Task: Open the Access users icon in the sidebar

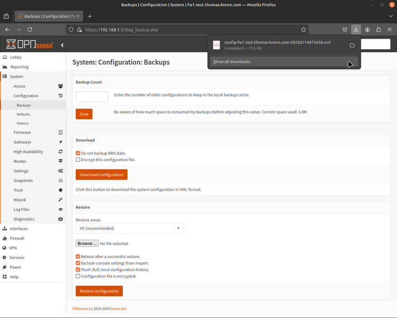Action: point(60,86)
